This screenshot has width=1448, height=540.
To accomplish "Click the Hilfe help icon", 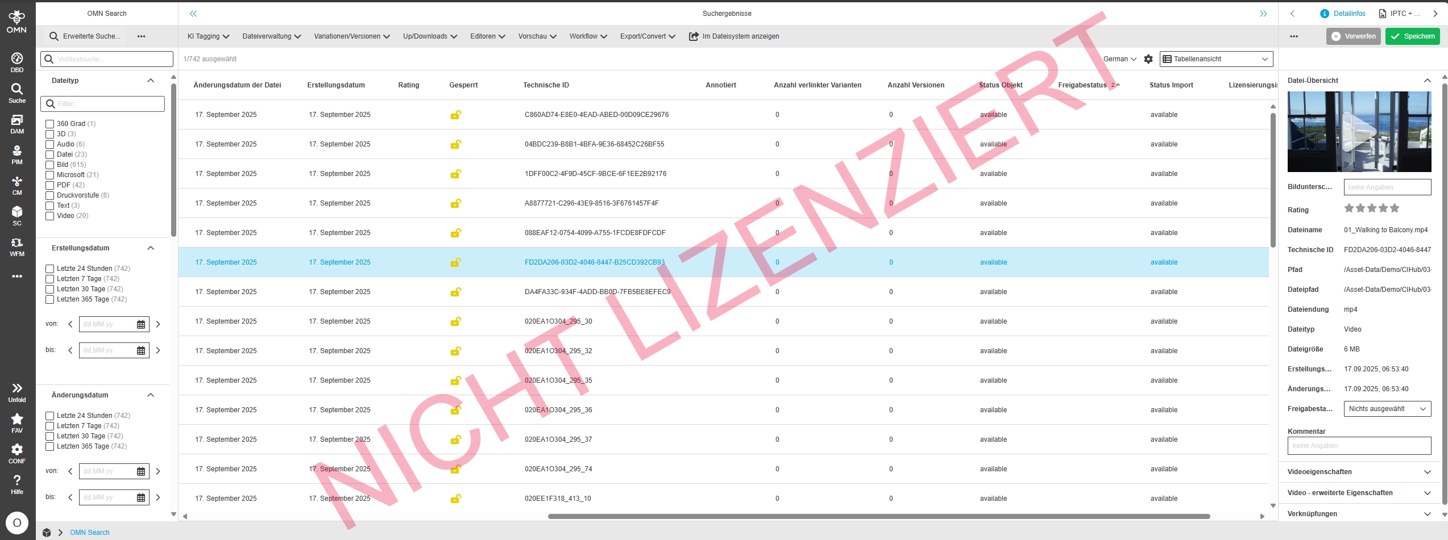I will point(17,484).
